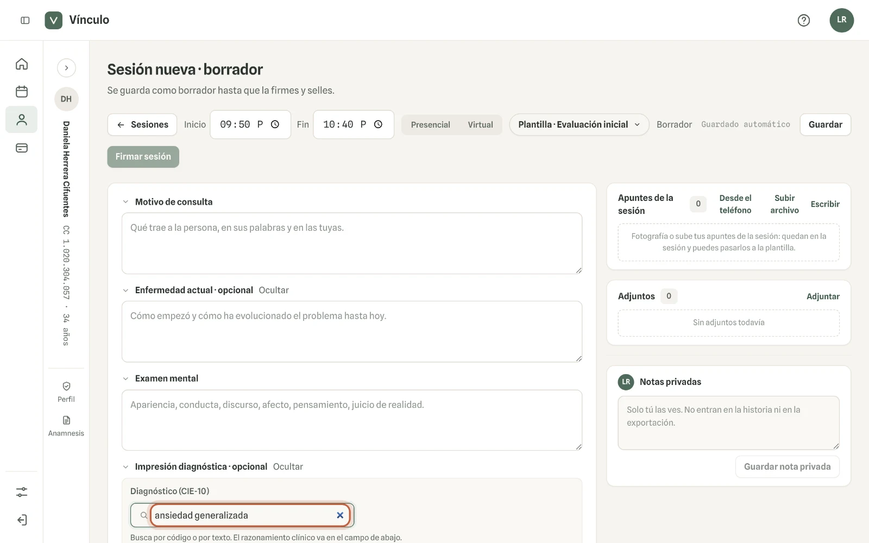Viewport: 869px width, 543px height.
Task: Focus the Examen mental text area
Action: pyautogui.click(x=352, y=420)
